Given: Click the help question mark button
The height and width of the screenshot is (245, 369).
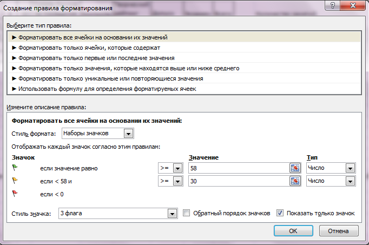Looking at the screenshot, I should [333, 5].
